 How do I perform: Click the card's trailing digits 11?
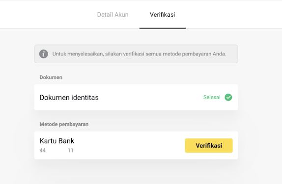coord(71,151)
